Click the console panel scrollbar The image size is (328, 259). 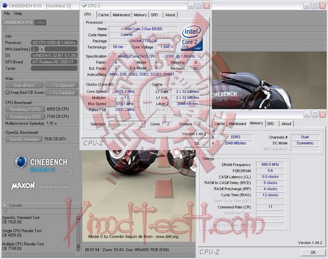(78, 233)
